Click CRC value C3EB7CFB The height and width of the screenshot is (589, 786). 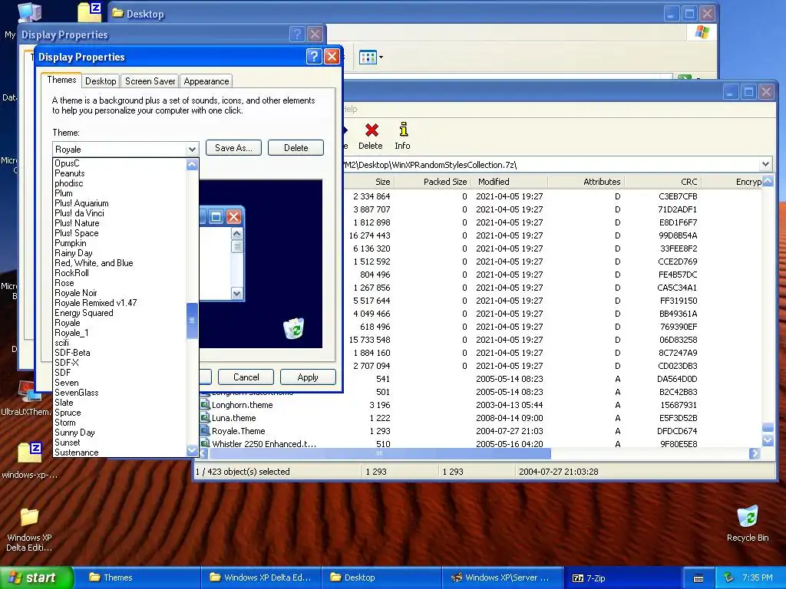click(x=678, y=196)
